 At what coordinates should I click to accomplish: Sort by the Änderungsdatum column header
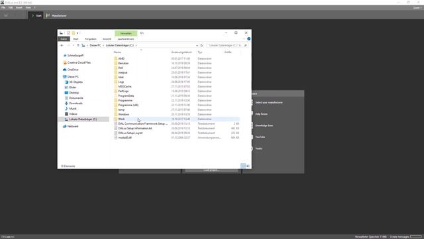coord(182,52)
